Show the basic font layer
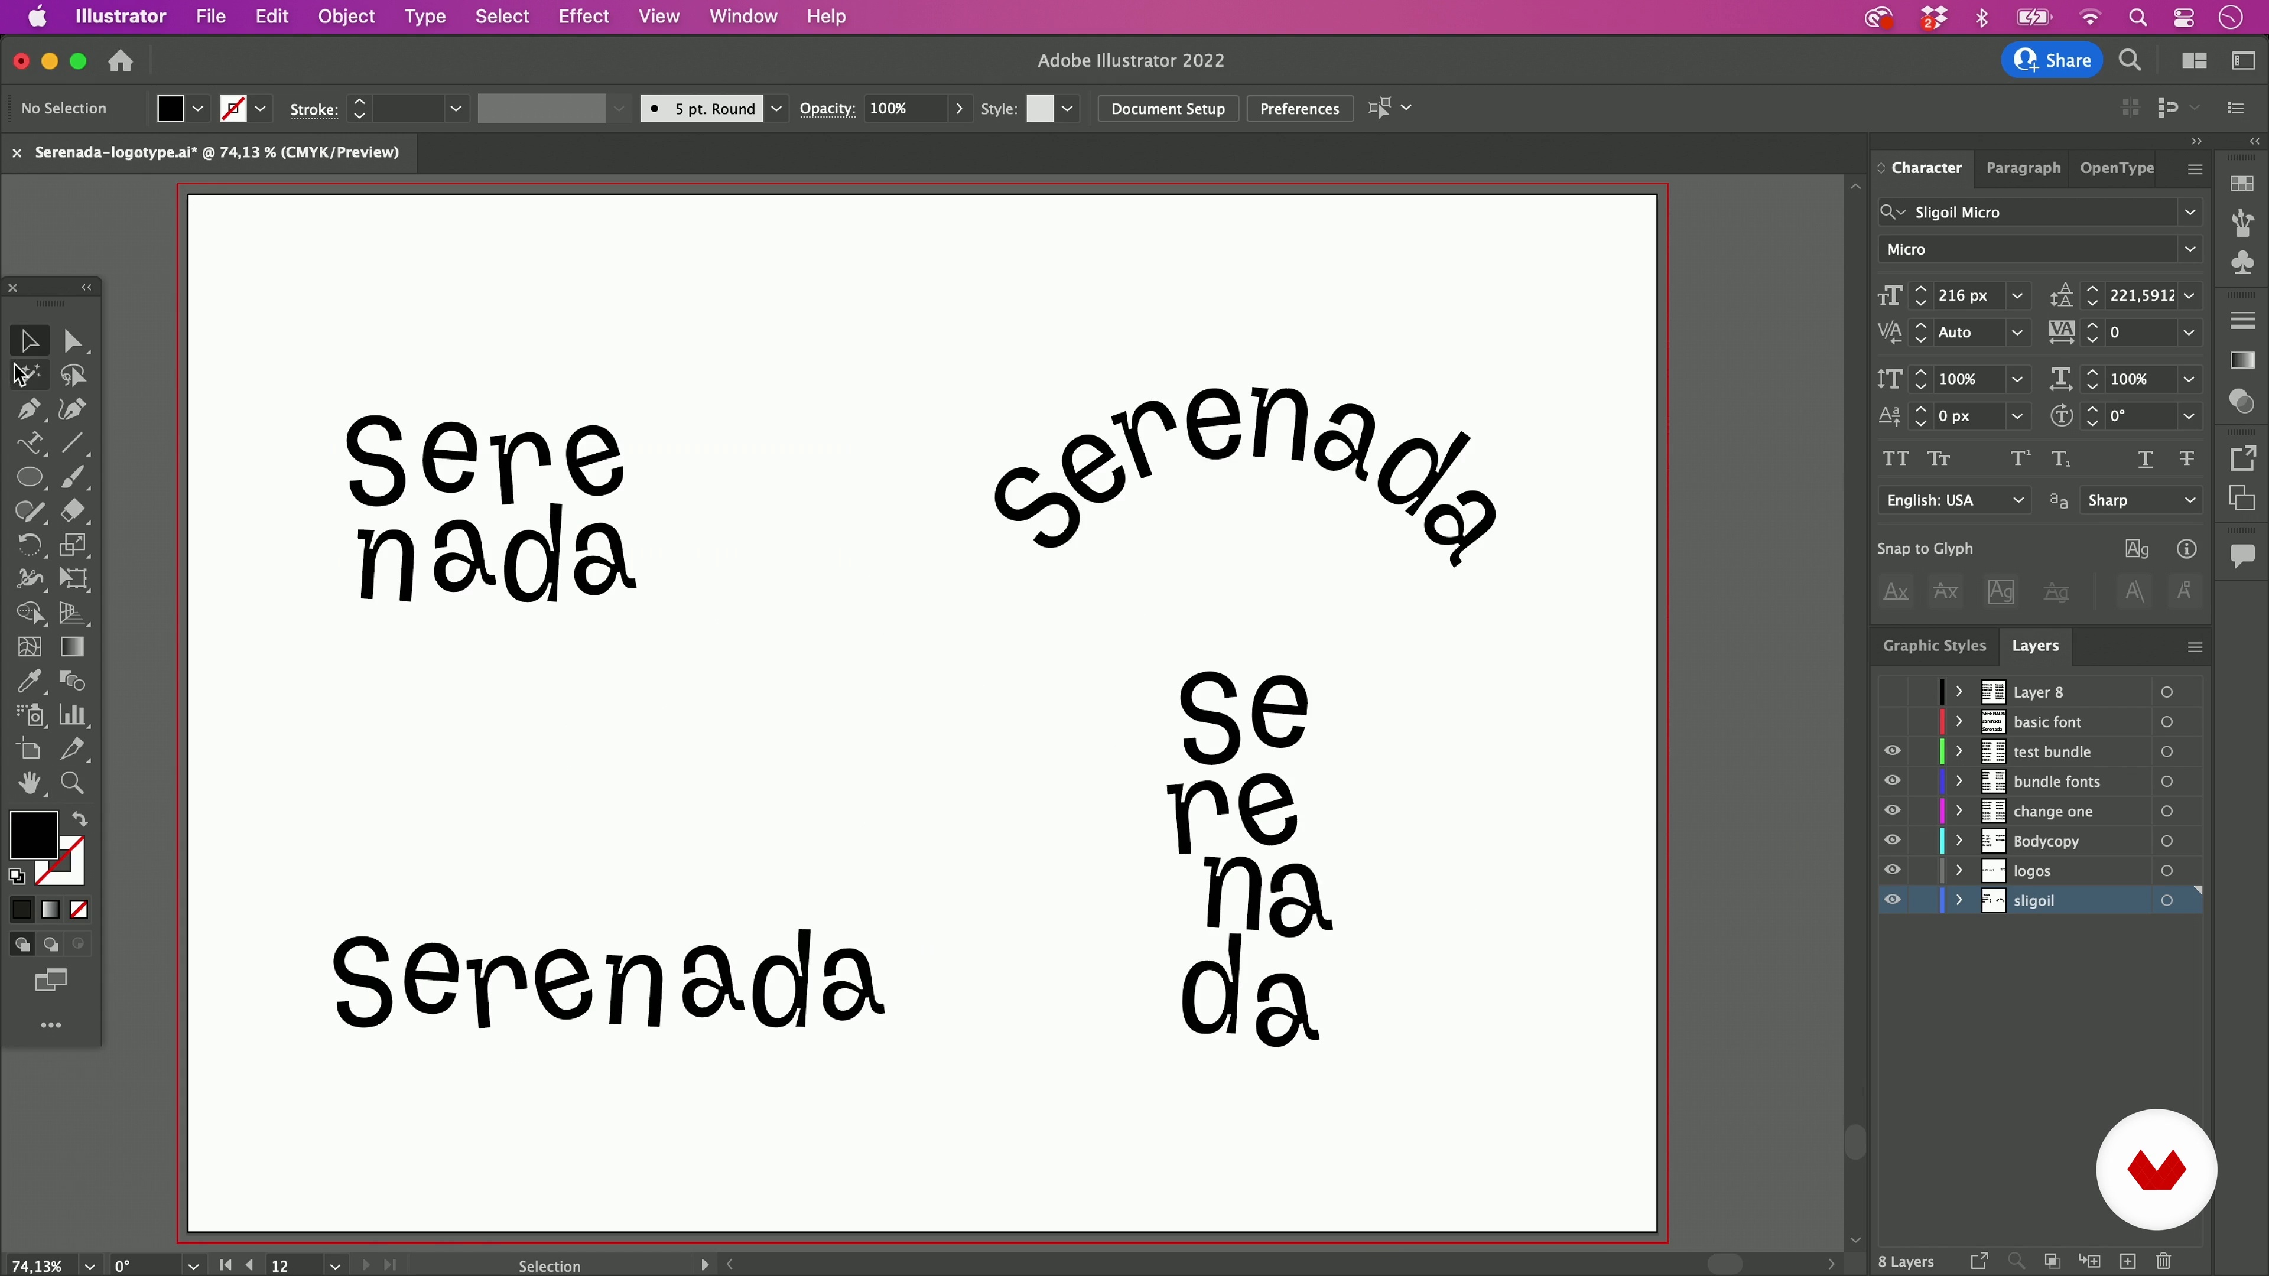 tap(1892, 721)
